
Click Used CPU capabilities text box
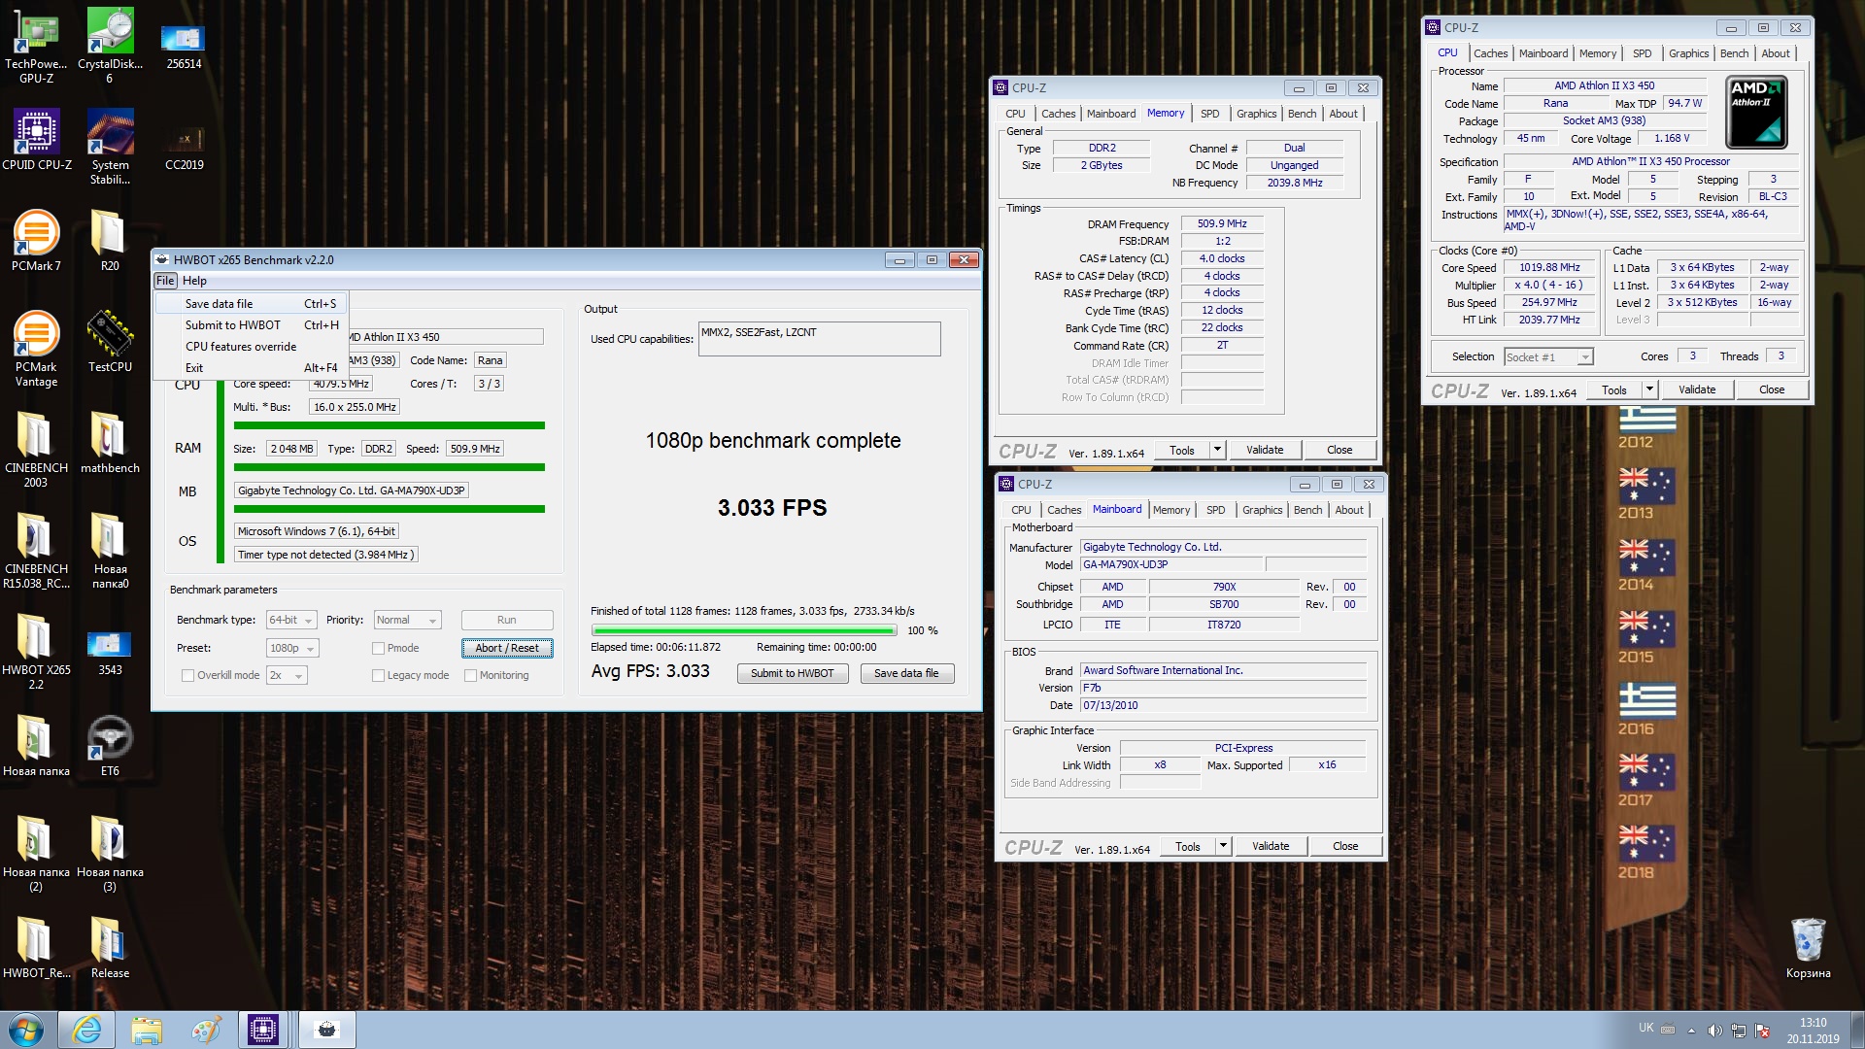[x=819, y=339]
